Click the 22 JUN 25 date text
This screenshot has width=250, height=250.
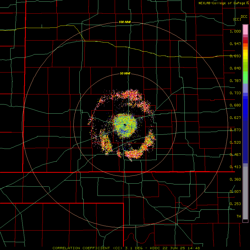[174, 248]
